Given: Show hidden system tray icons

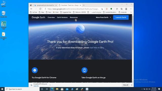Looking at the screenshot, I should [x=142, y=89].
